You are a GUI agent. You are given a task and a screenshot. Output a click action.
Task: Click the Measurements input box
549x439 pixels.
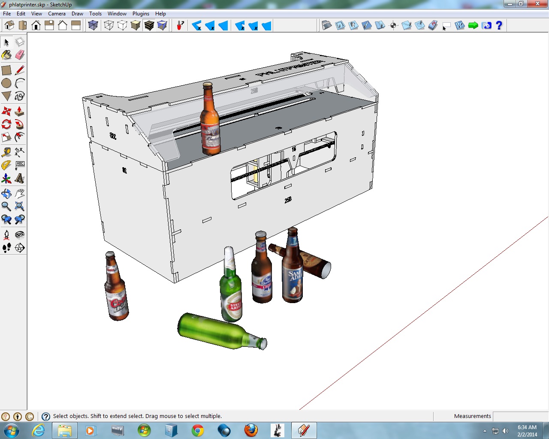coord(520,416)
